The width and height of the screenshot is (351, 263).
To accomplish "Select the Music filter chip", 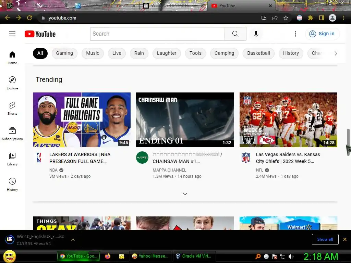I will coord(93,53).
